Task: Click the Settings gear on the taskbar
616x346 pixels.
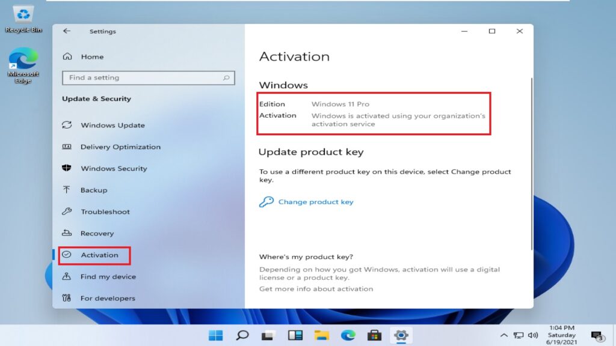Action: (x=401, y=335)
